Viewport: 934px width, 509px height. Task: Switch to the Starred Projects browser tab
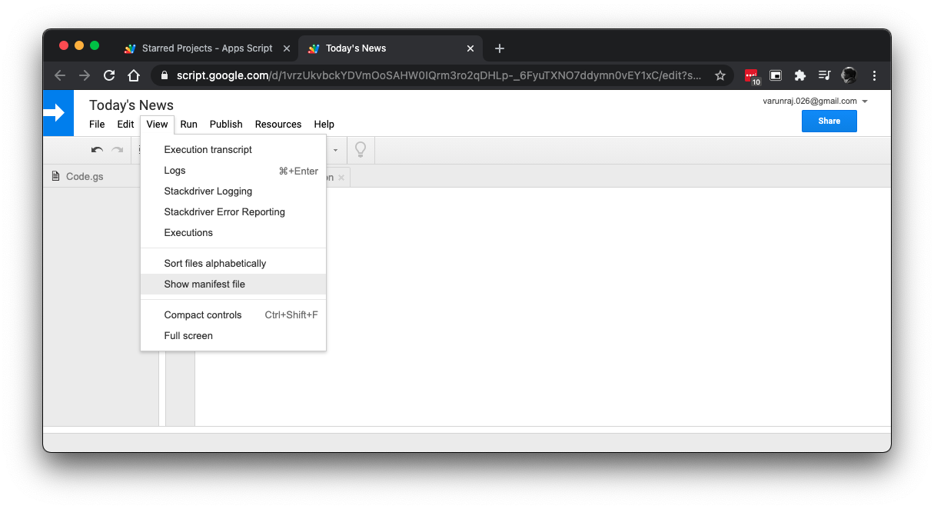coord(207,48)
